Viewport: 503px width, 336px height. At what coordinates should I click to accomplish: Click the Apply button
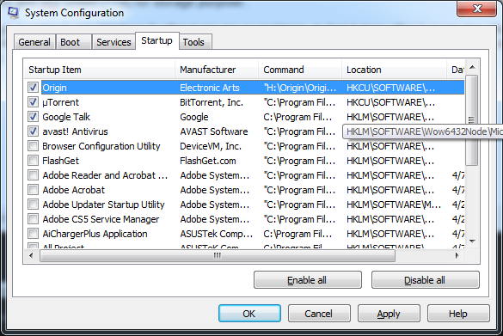(x=389, y=314)
